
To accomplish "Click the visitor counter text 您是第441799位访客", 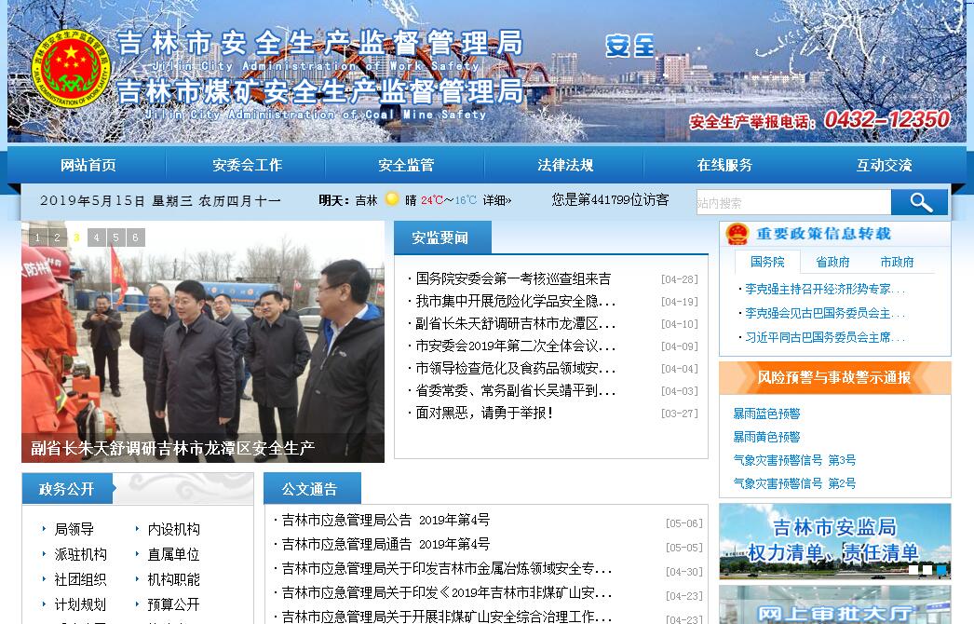I will 610,199.
